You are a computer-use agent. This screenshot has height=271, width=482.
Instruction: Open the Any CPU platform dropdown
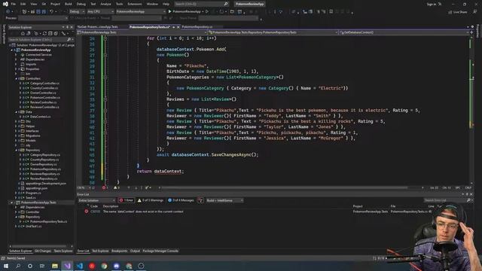click(x=100, y=11)
